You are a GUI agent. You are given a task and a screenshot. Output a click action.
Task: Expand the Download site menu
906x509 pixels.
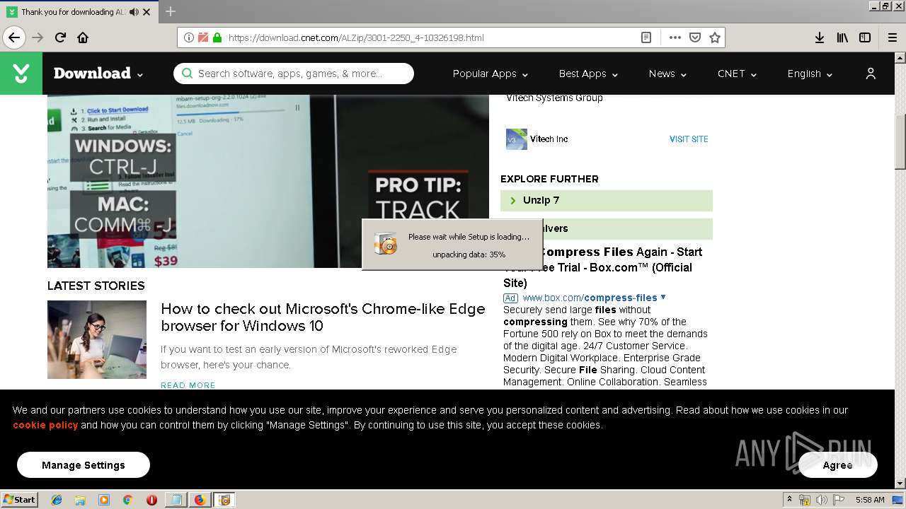[x=98, y=74]
